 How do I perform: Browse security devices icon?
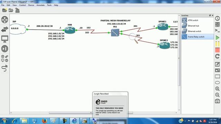(x=4, y=49)
